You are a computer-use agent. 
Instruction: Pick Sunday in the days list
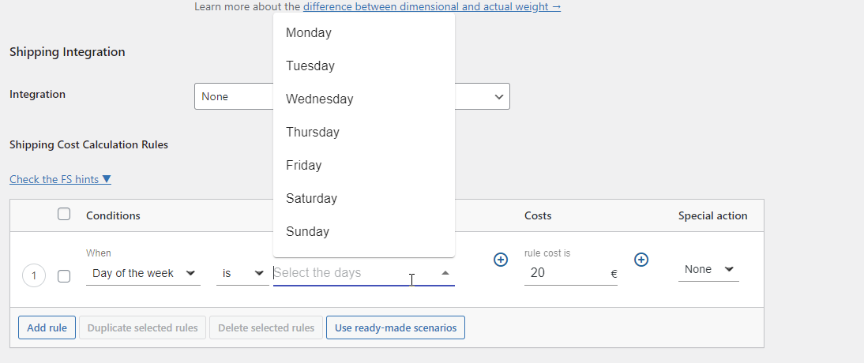pos(363,231)
